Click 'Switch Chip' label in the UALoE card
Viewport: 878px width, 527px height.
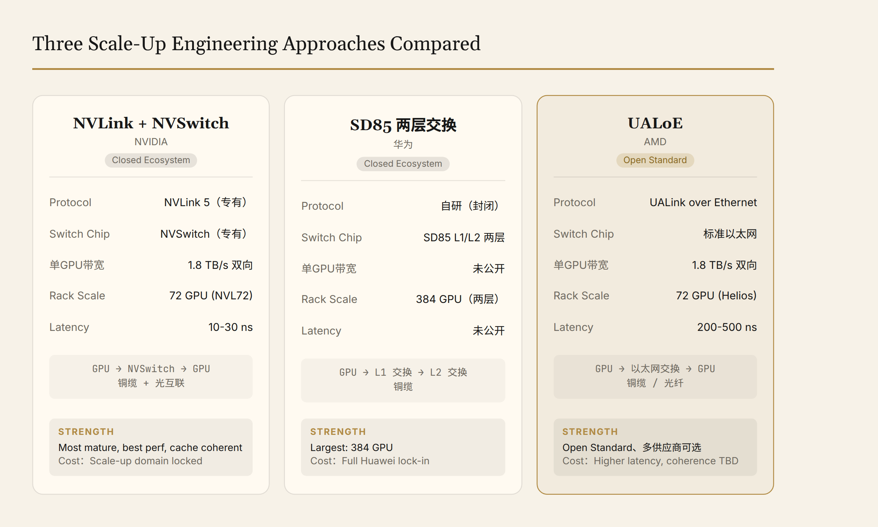click(x=584, y=234)
